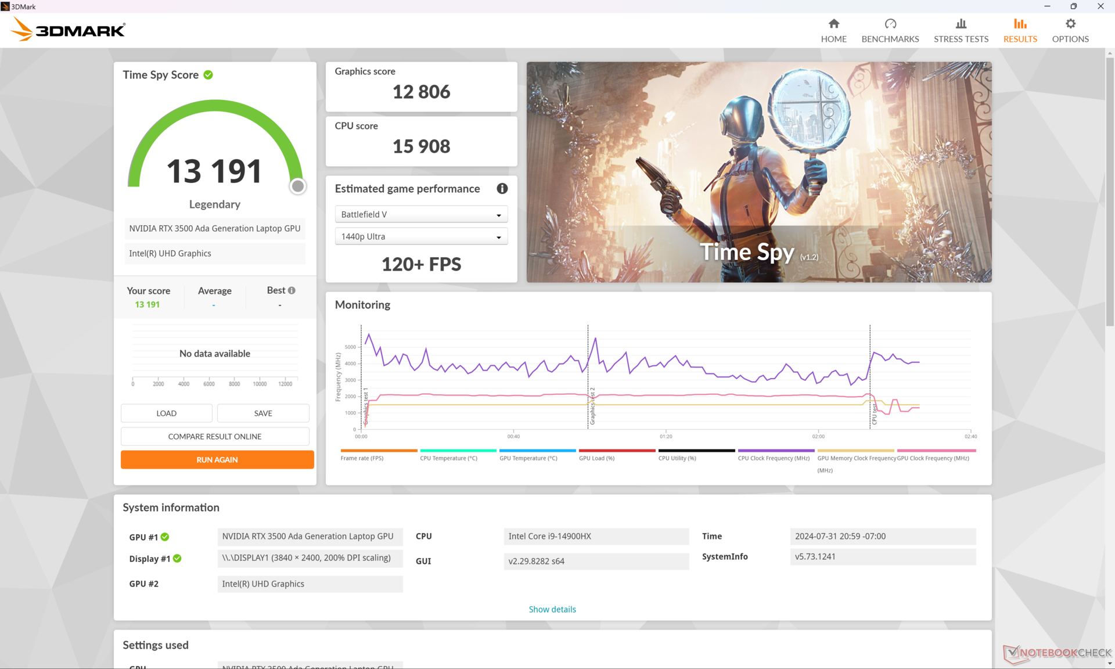1115x669 pixels.
Task: Click green validation checkmark by Time Spy Score
Action: click(208, 75)
